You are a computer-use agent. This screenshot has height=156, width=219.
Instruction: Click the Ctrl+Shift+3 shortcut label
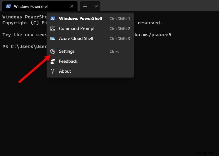[x=120, y=39]
